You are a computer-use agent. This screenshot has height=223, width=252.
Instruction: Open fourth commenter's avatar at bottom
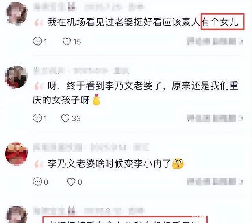pos(17,214)
